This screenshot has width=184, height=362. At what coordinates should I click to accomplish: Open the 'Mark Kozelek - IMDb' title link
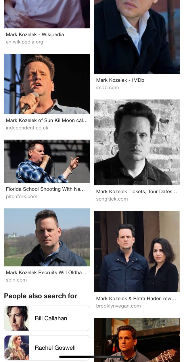point(120,80)
